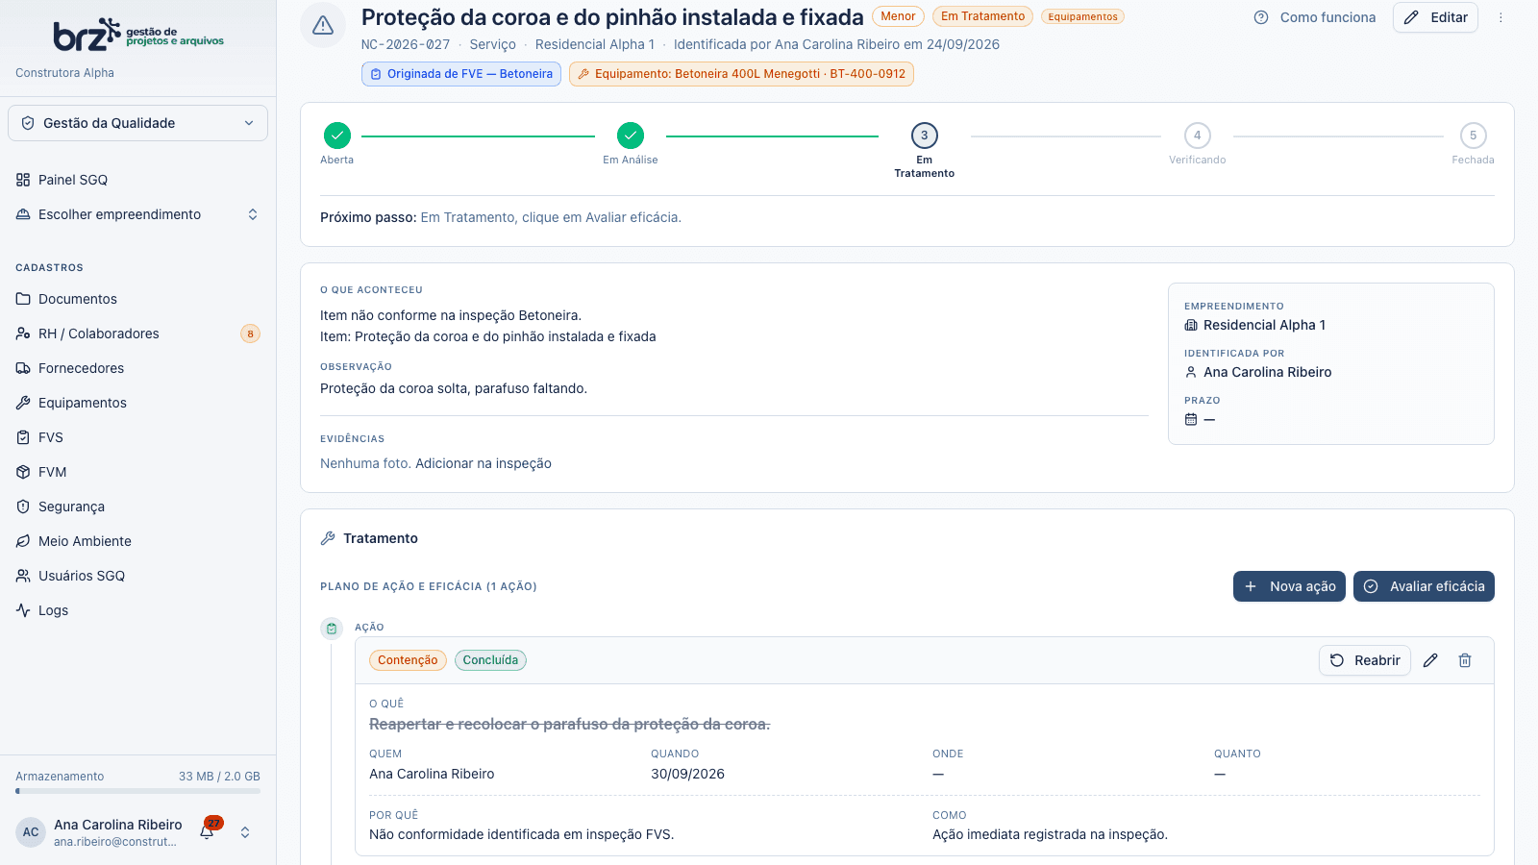Click the Contenção tag on the action
This screenshot has width=1538, height=865.
pos(408,660)
